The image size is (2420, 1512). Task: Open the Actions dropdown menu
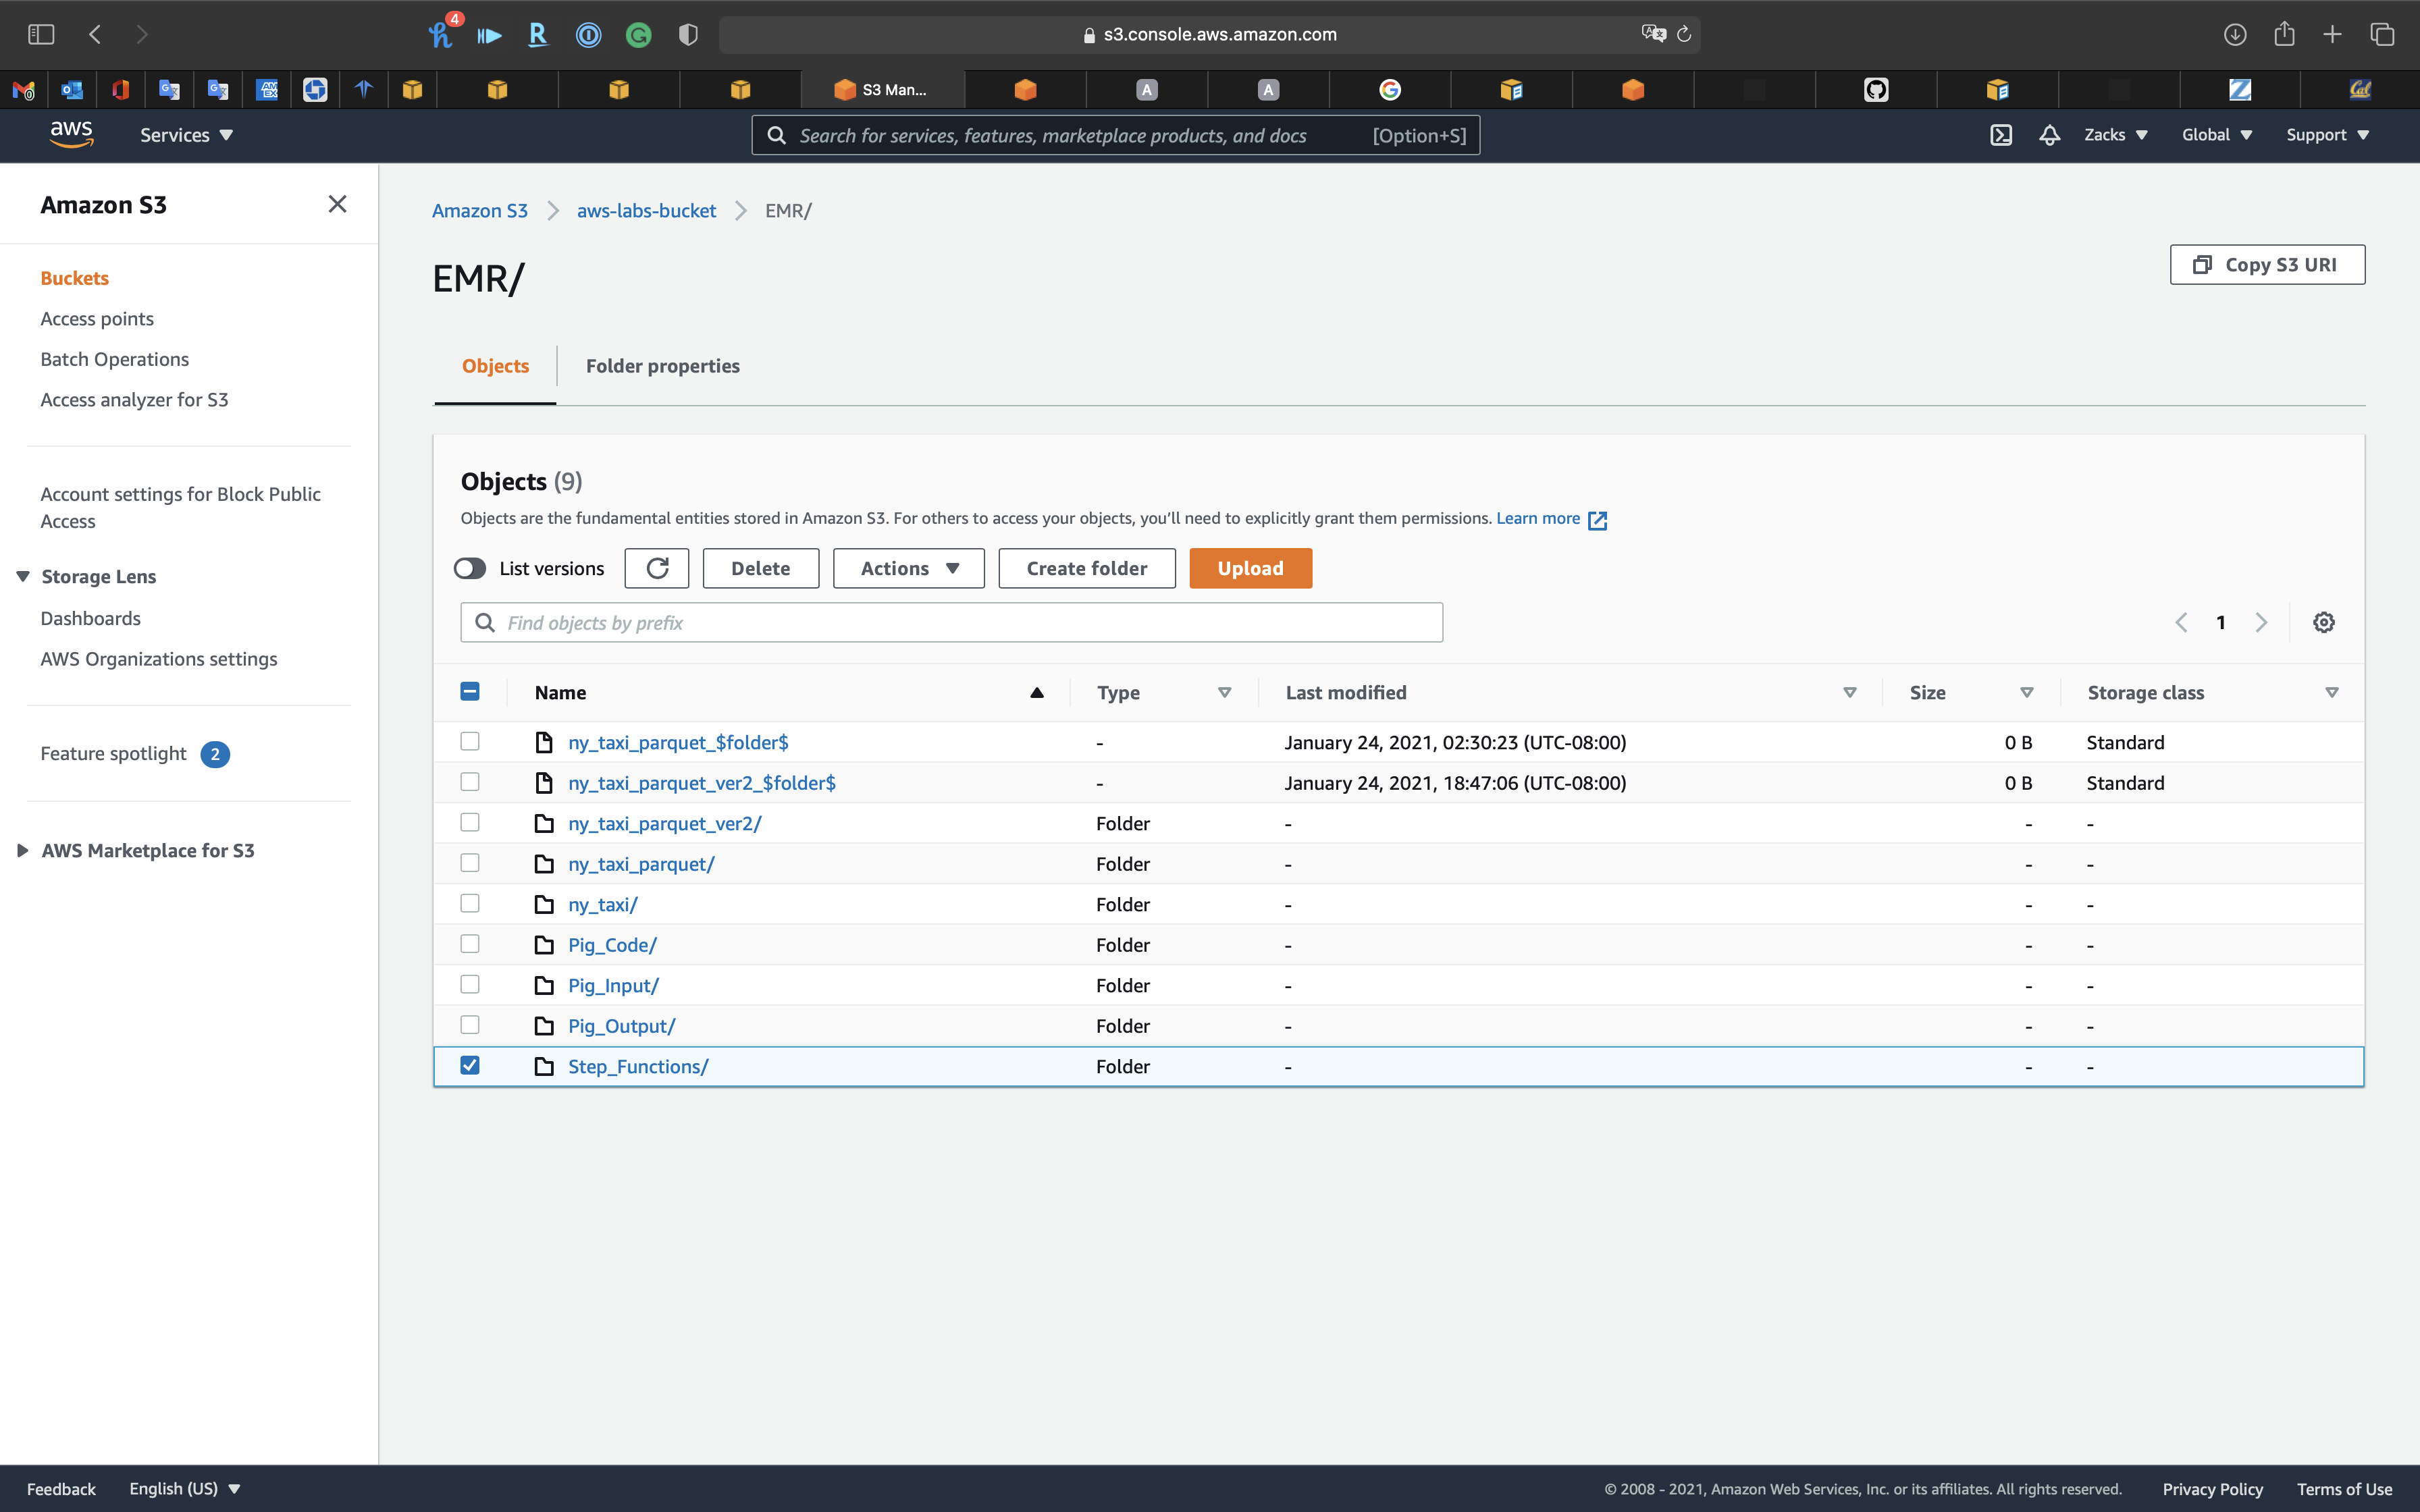point(908,568)
